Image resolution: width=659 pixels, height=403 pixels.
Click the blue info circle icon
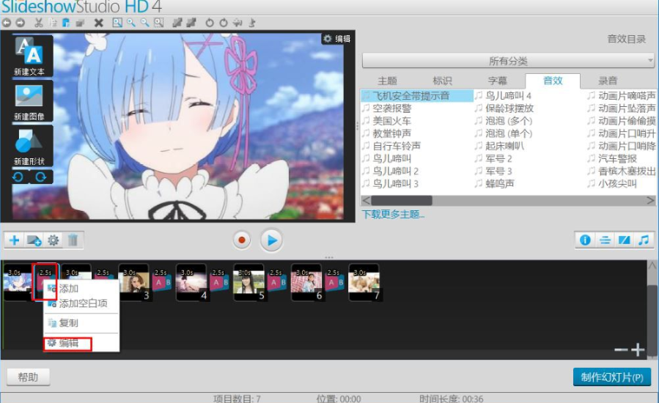pos(585,240)
